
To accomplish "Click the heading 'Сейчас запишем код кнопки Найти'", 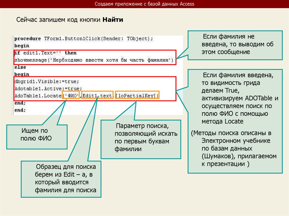I will [x=70, y=19].
